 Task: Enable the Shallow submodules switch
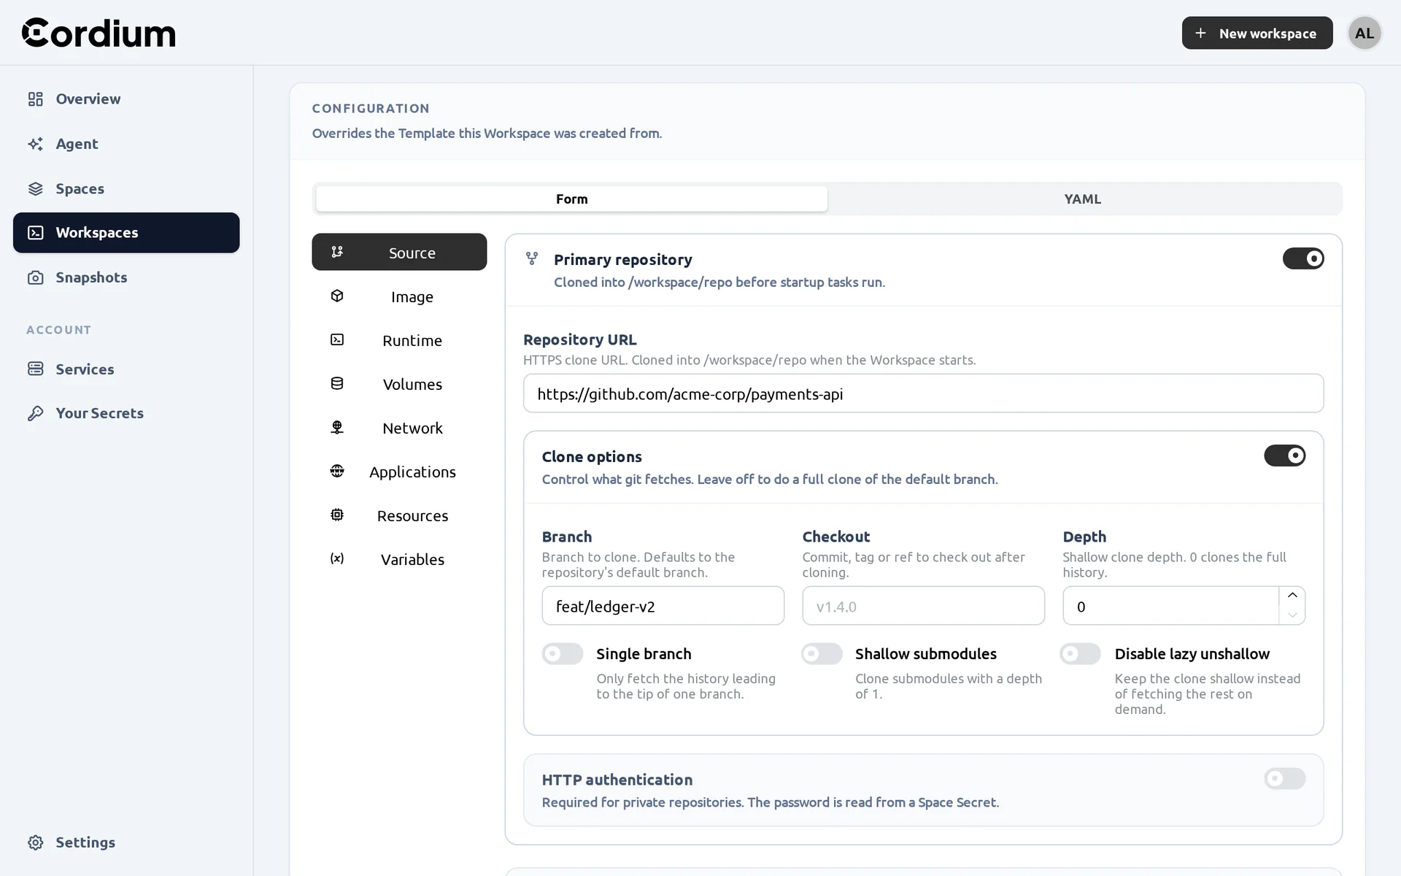822,653
